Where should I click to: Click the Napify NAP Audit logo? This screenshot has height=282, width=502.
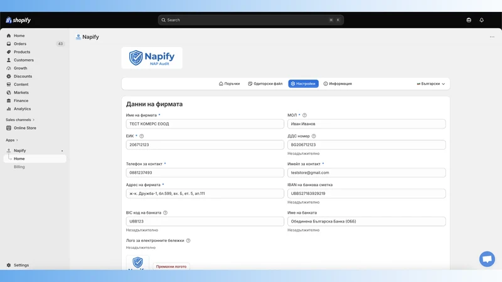click(x=152, y=58)
